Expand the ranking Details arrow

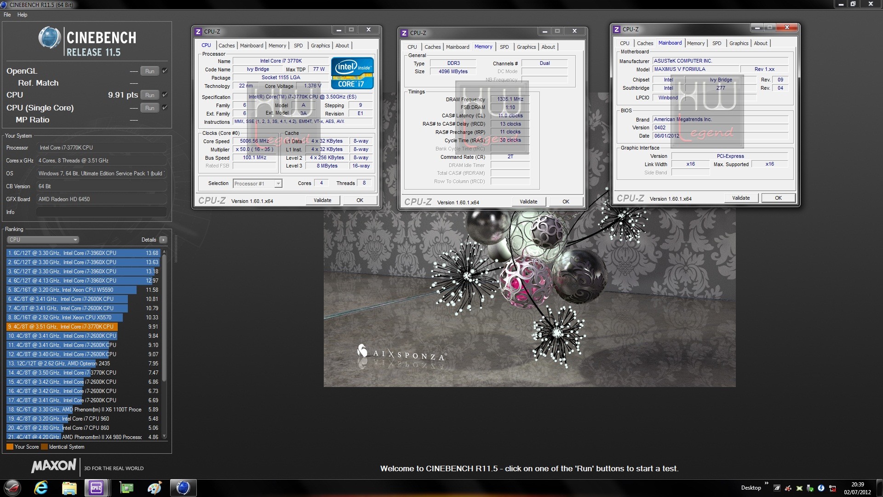pos(163,240)
